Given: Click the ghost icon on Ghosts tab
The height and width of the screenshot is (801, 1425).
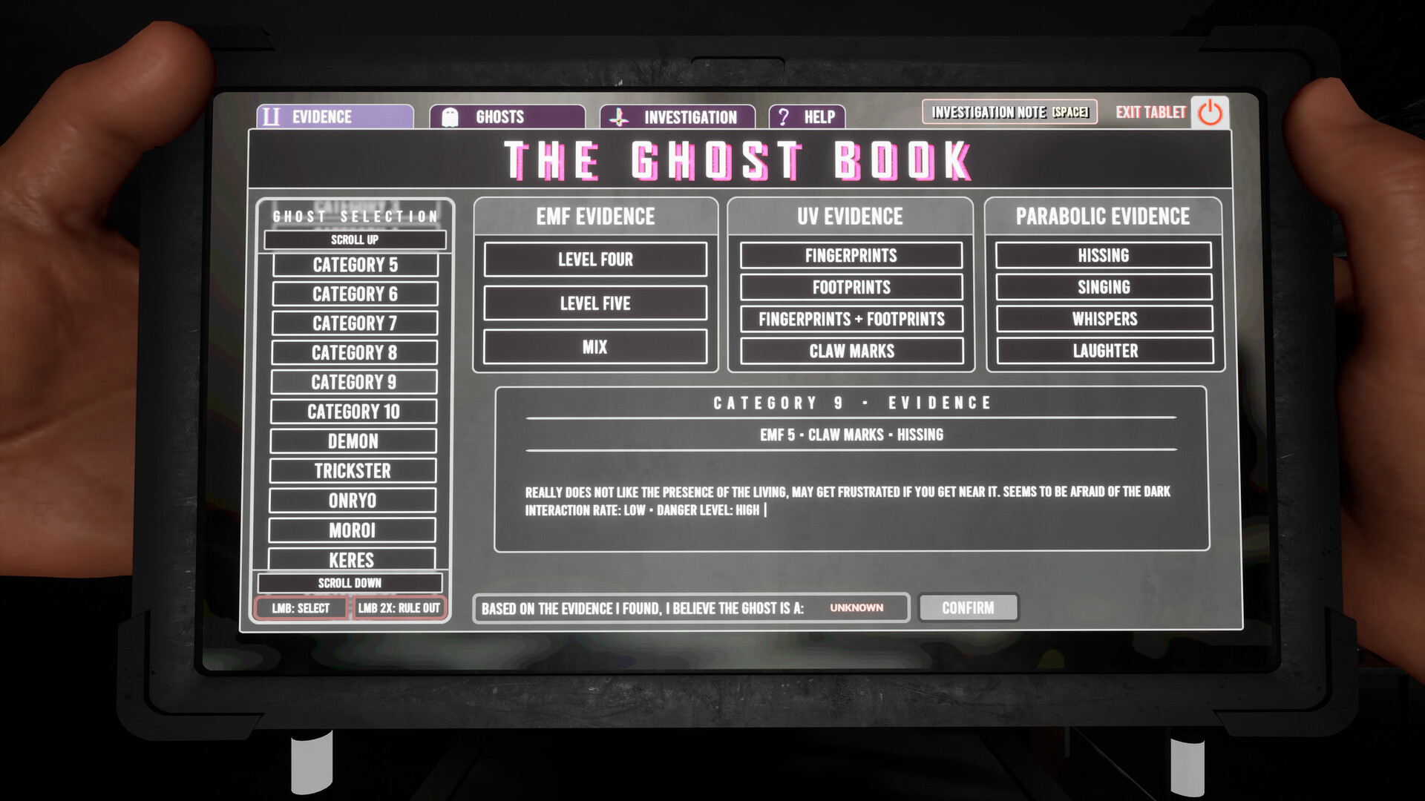Looking at the screenshot, I should coord(450,117).
